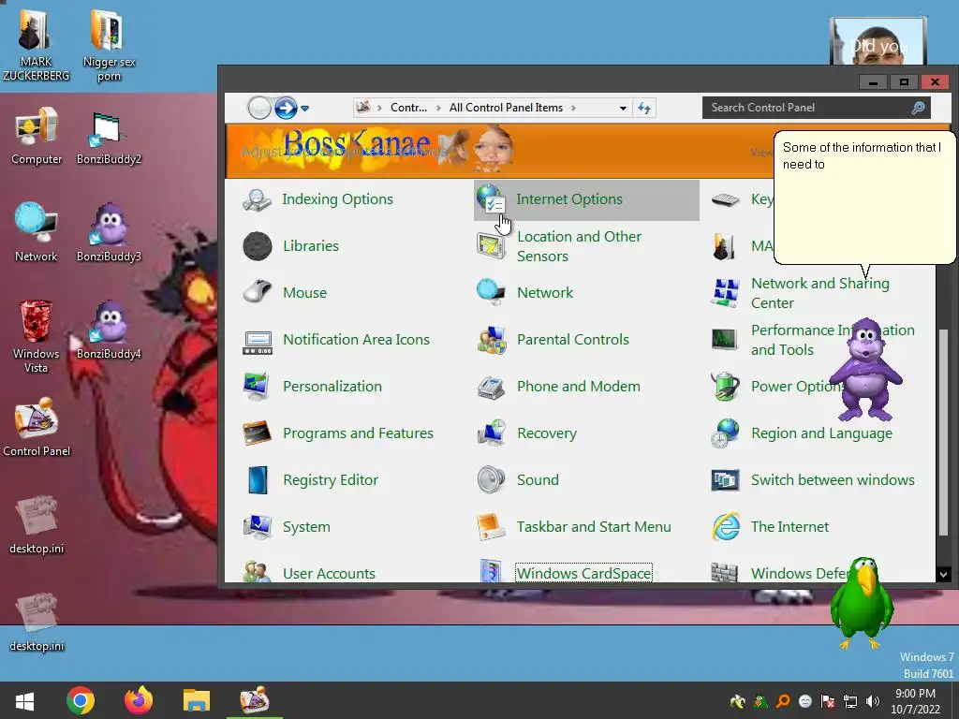Open File Explorer from taskbar

click(x=197, y=700)
